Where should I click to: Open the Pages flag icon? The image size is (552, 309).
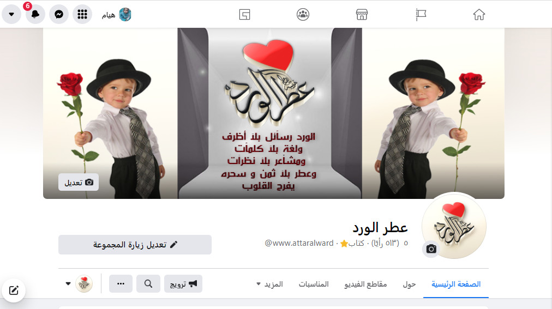[x=421, y=14]
